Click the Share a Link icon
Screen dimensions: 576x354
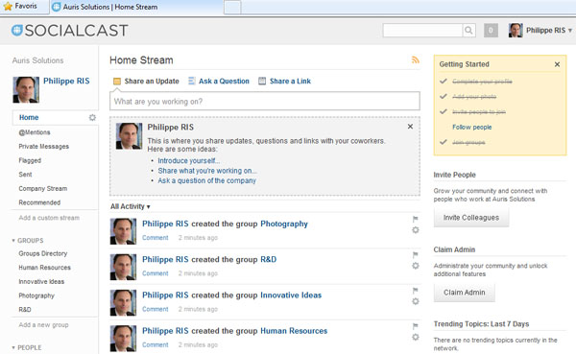click(262, 81)
